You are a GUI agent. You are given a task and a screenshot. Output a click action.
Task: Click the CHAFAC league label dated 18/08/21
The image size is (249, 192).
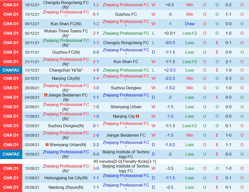coord(11,154)
